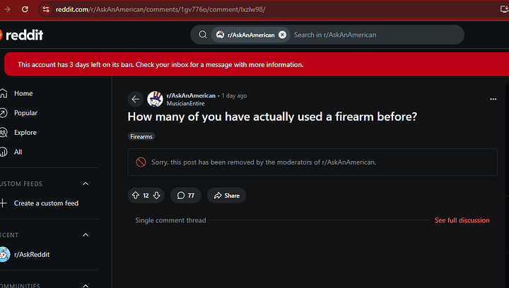Click the 1 day ago timestamp
The image size is (509, 288).
[x=234, y=95]
